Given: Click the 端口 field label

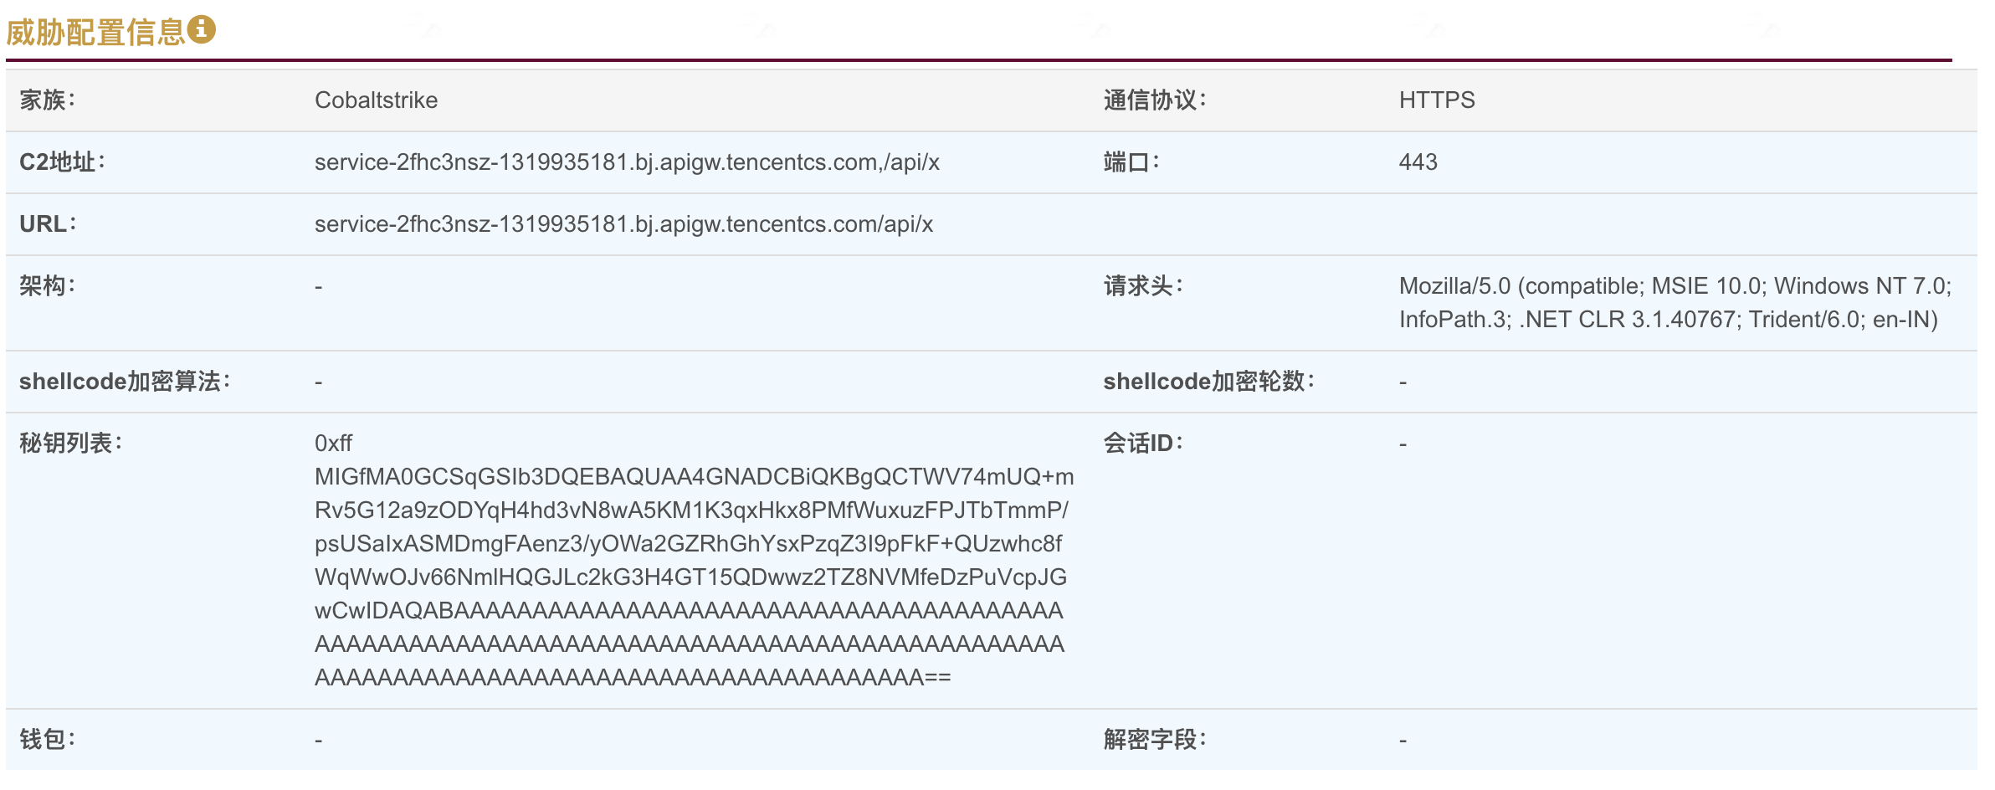Looking at the screenshot, I should [x=1131, y=162].
